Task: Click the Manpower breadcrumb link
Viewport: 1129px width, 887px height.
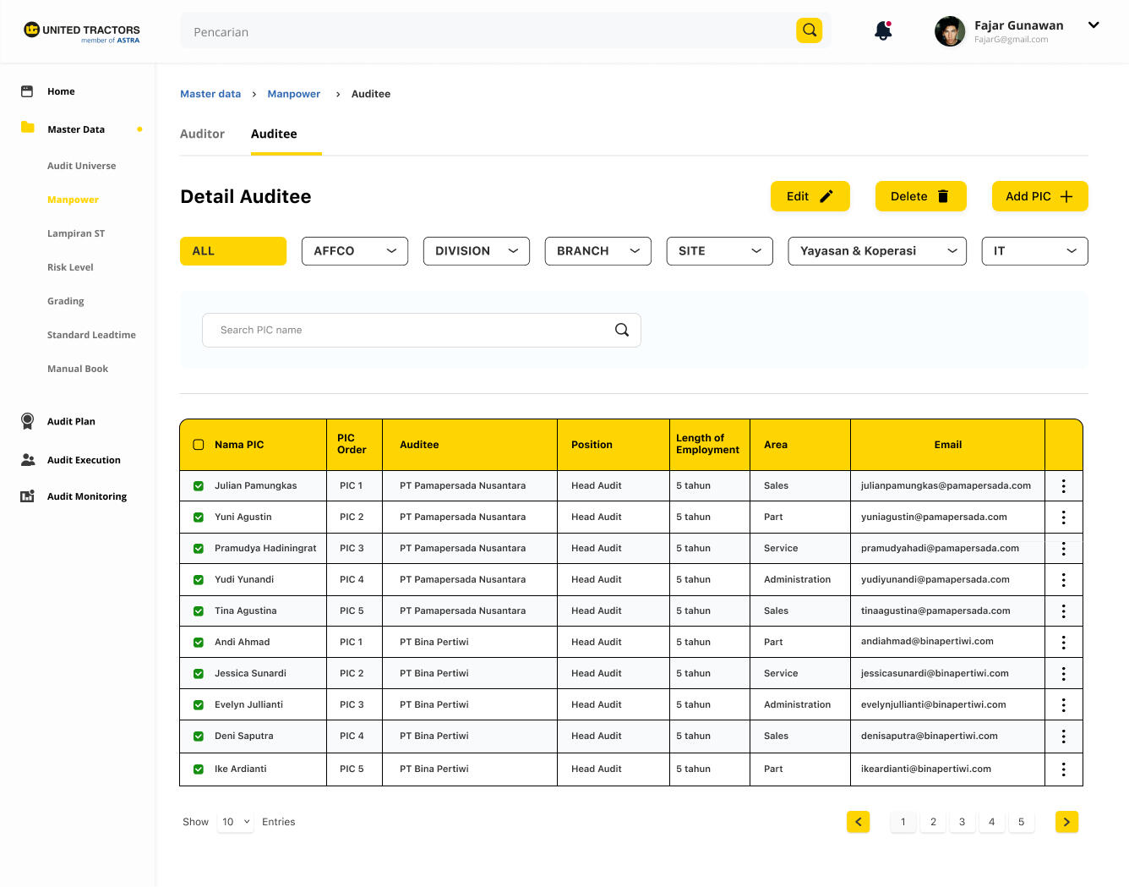Action: (293, 94)
